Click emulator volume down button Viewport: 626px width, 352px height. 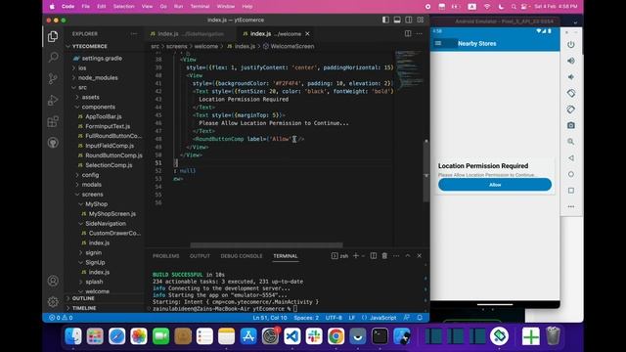[x=571, y=77]
